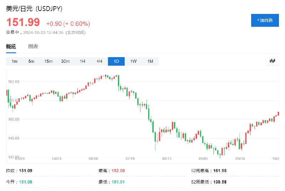Click the 07/19 date axis label
The width and height of the screenshot is (285, 191).
[130, 159]
